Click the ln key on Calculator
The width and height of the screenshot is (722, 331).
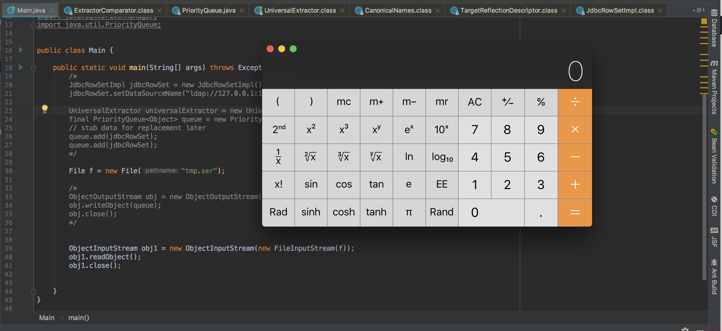[x=409, y=157]
